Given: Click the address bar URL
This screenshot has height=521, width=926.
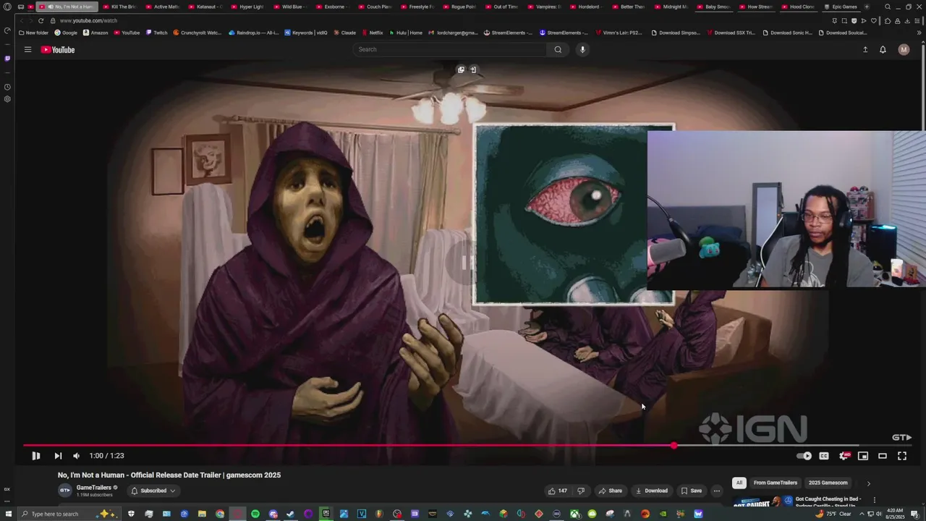Looking at the screenshot, I should click(88, 21).
